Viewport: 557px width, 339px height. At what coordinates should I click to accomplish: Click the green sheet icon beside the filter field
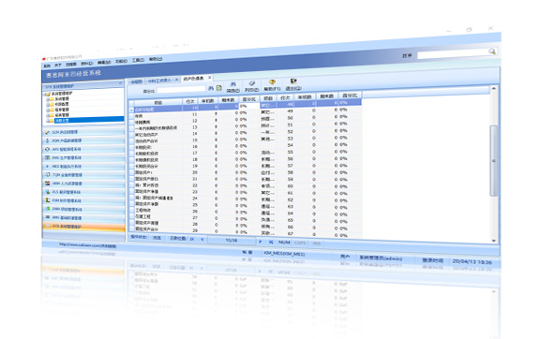coord(219,88)
